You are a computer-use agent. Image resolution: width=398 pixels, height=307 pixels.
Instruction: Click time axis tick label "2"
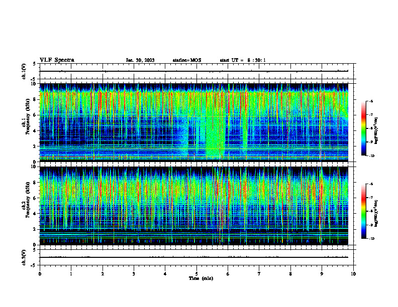click(103, 274)
